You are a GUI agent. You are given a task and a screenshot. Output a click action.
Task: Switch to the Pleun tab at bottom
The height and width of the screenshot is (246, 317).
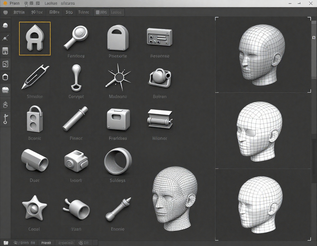46,243
